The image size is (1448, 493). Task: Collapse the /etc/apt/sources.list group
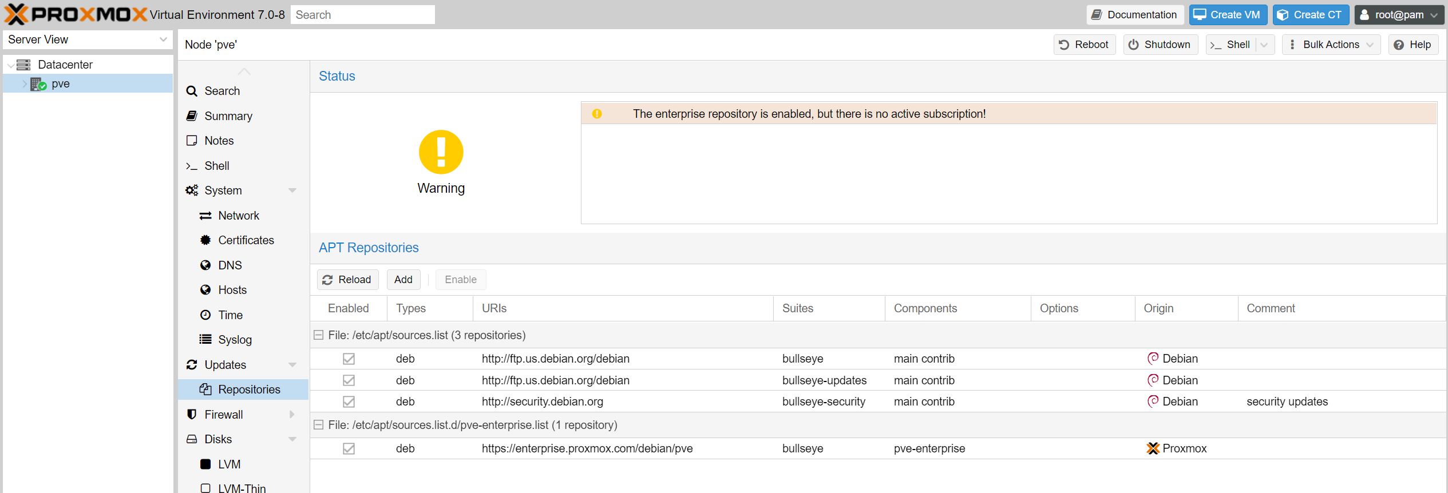tap(319, 336)
